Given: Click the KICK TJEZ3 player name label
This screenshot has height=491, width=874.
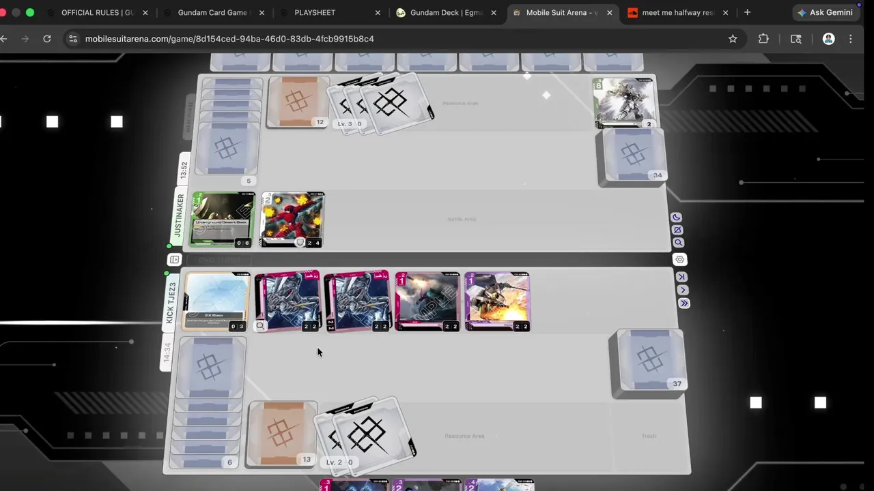Looking at the screenshot, I should coord(171,303).
